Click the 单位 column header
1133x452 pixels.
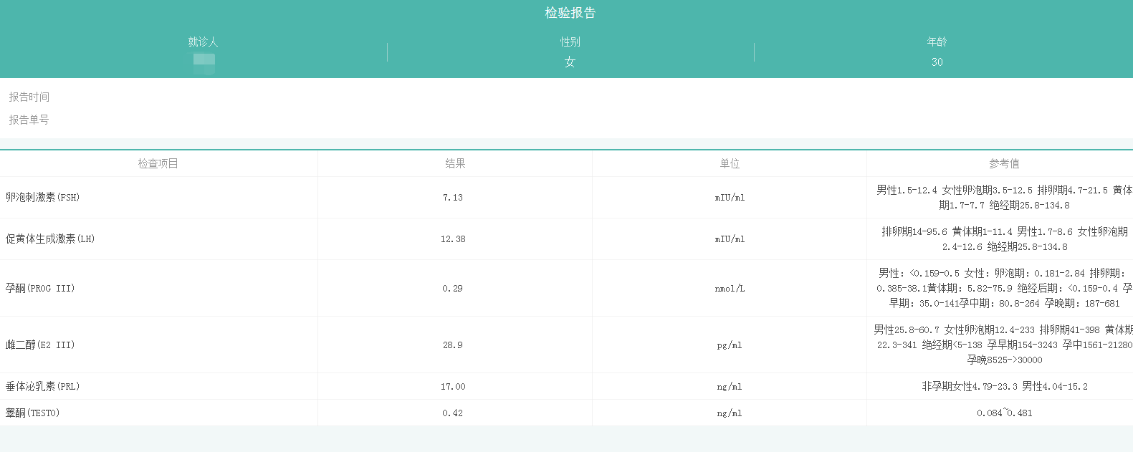tap(730, 163)
